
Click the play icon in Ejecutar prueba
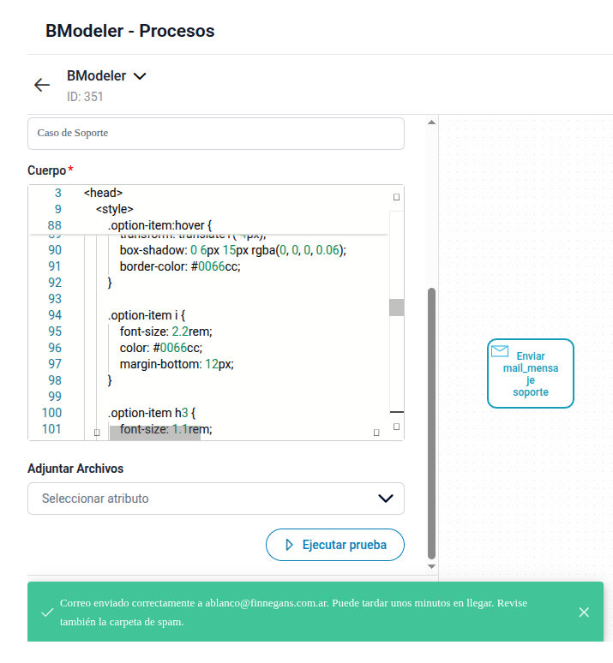point(289,545)
